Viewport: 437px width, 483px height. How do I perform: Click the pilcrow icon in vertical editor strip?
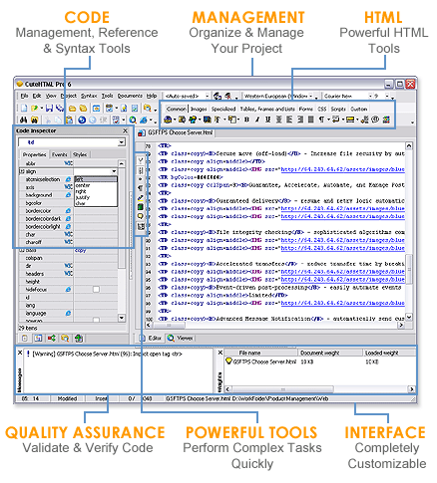pyautogui.click(x=141, y=188)
